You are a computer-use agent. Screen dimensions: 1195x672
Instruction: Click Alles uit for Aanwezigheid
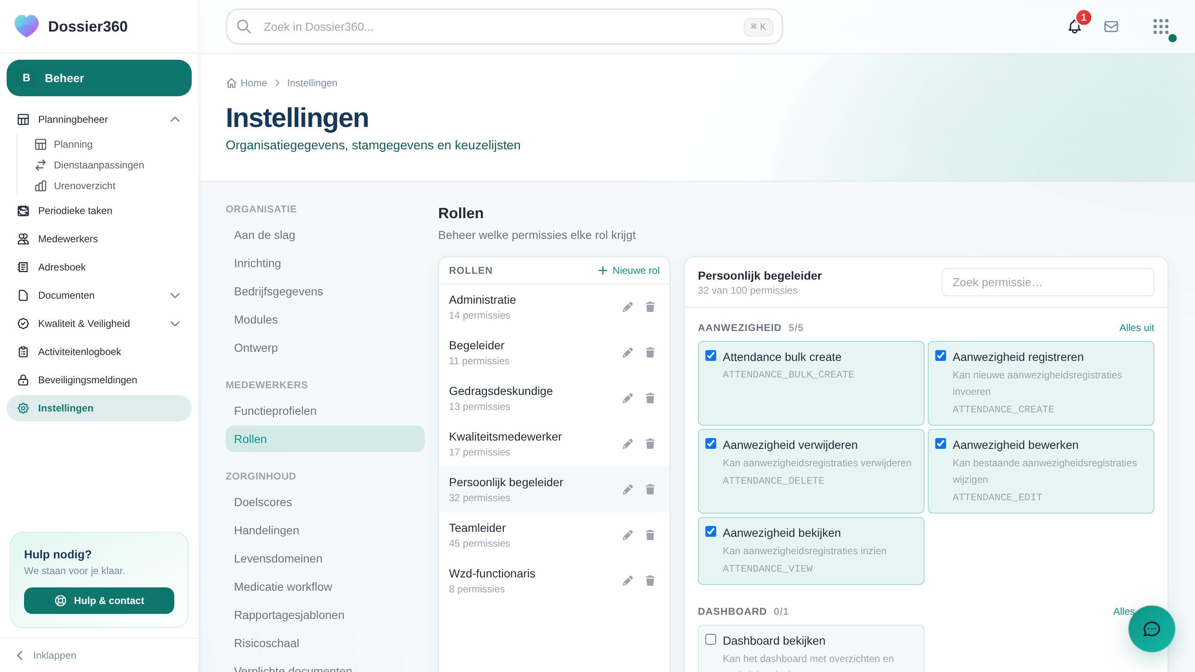pos(1136,328)
